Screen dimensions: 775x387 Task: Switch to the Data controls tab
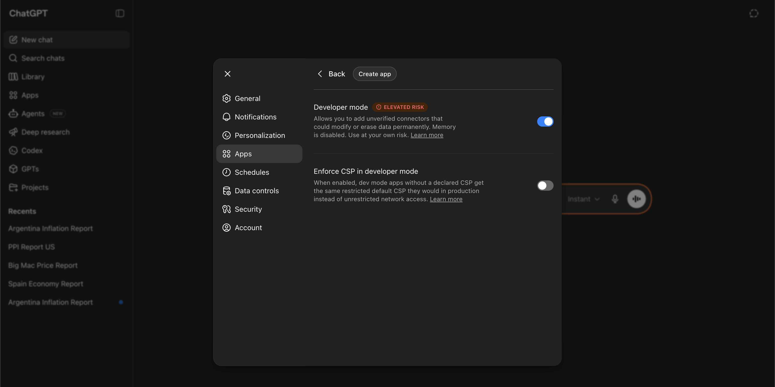tap(259, 191)
